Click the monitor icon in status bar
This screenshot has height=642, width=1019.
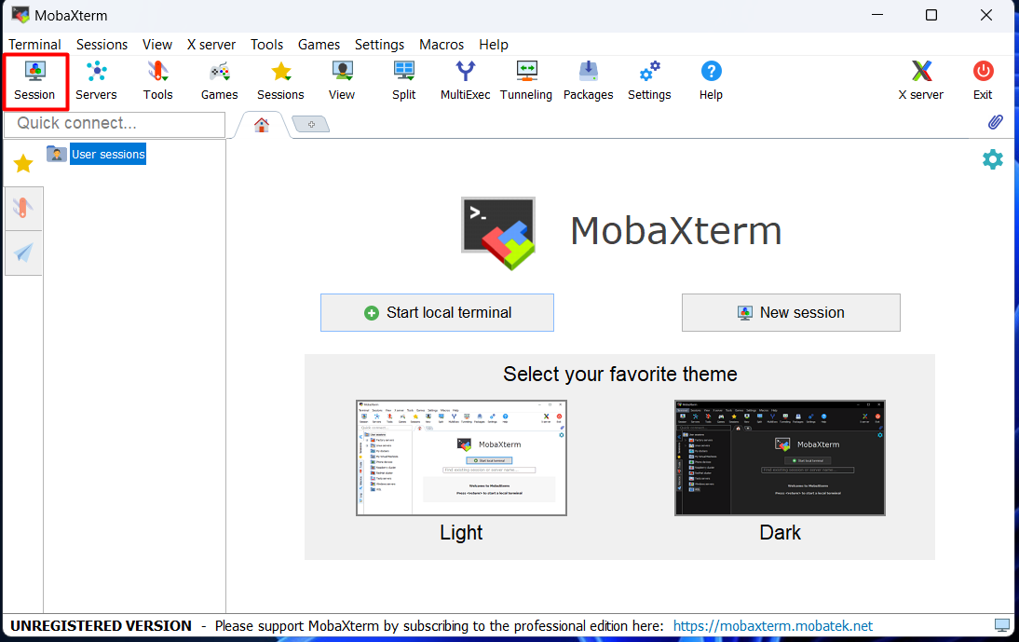[1002, 625]
